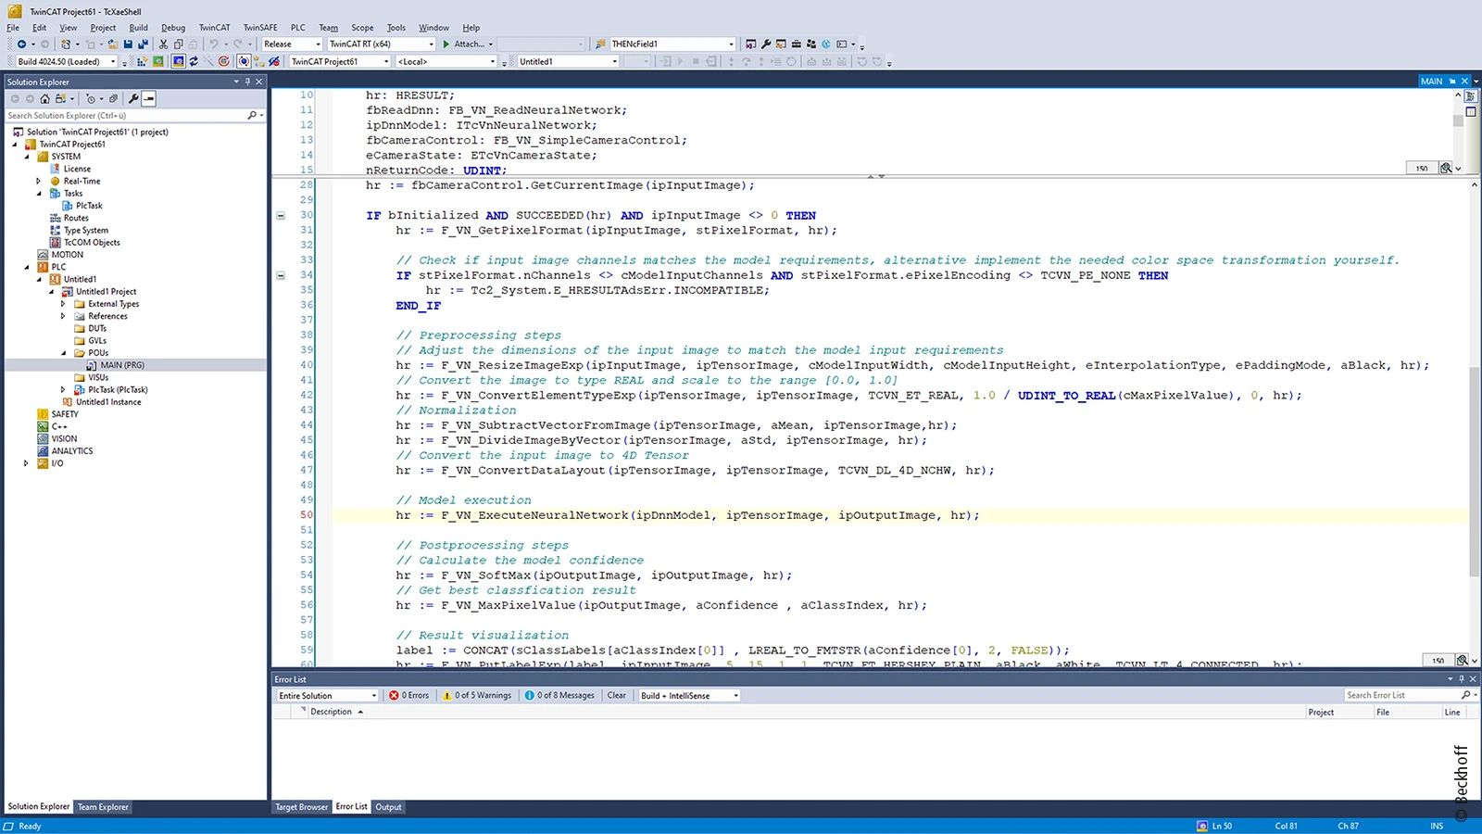Click the Cut scissors icon
The width and height of the screenshot is (1482, 834).
point(164,44)
